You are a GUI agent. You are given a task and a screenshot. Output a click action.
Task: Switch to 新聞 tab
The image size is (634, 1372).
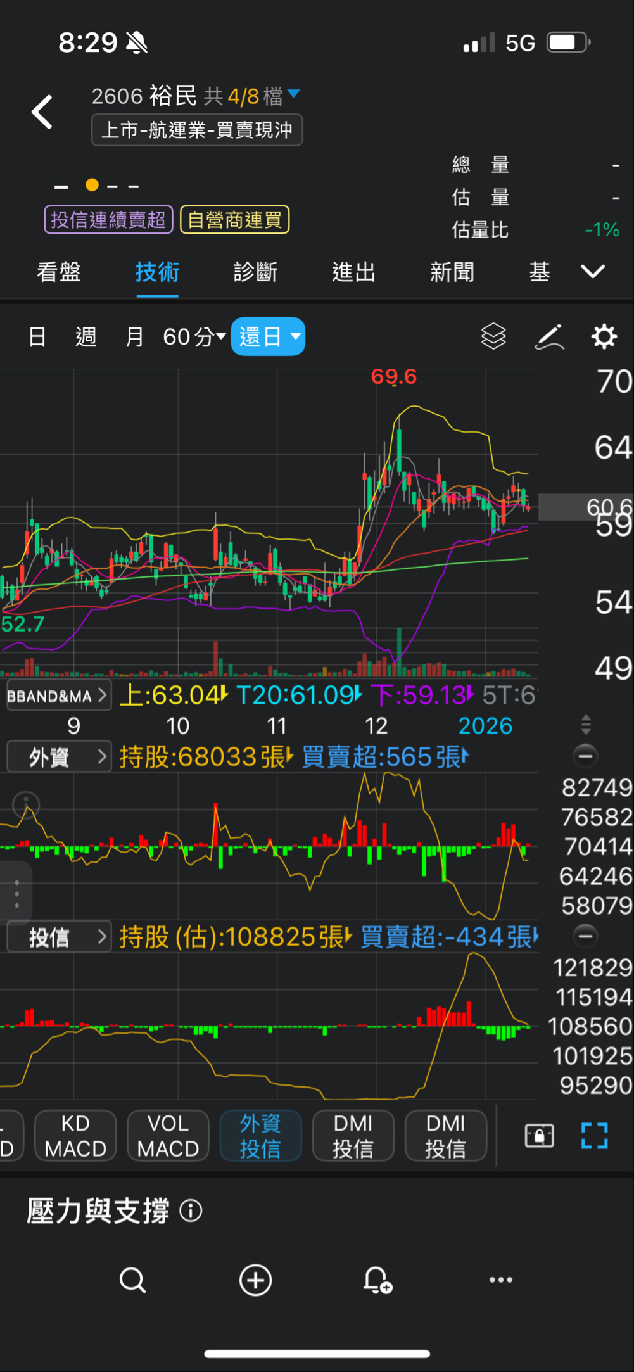(x=452, y=272)
